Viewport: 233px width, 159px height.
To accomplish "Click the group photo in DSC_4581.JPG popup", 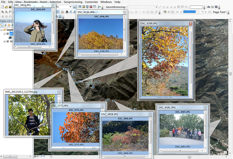I will coord(182,129).
